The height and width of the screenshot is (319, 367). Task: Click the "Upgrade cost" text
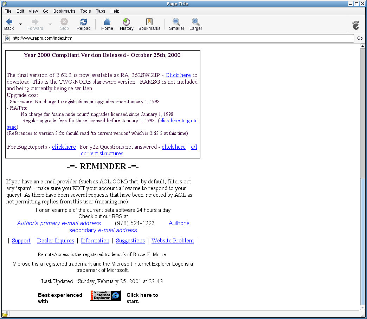(22, 95)
